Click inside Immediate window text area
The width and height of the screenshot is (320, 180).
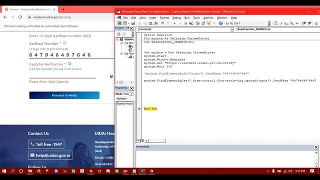[x=225, y=158]
